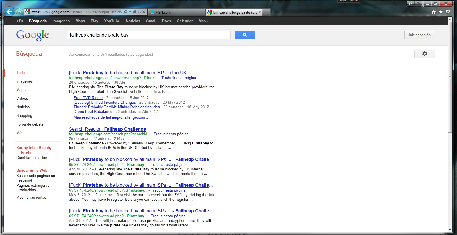This screenshot has width=457, height=235.
Task: Click the page vertical scrollbar thumb
Action: (x=450, y=77)
